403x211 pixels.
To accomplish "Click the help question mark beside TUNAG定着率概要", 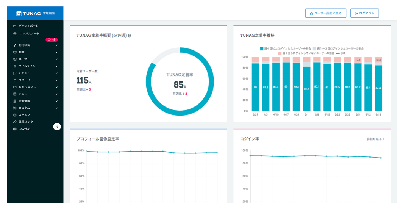I will click(x=129, y=36).
